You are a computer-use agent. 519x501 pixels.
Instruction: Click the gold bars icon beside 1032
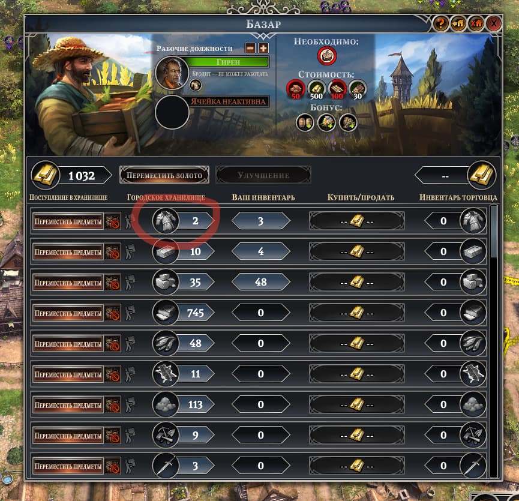coord(46,175)
